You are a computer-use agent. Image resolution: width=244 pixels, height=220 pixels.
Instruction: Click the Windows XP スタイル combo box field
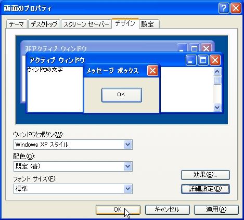[73, 145]
